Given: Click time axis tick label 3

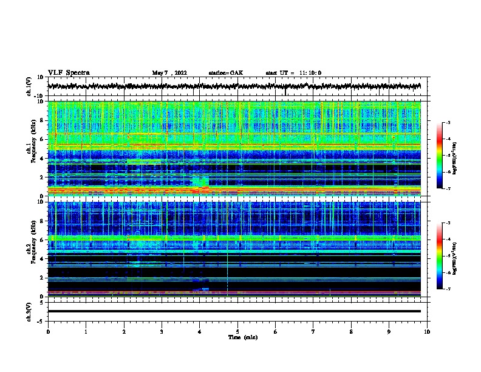Looking at the screenshot, I should (162, 332).
